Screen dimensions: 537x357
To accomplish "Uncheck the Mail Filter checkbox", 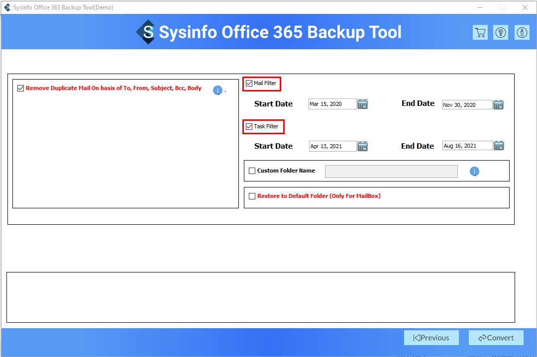I will pyautogui.click(x=249, y=84).
